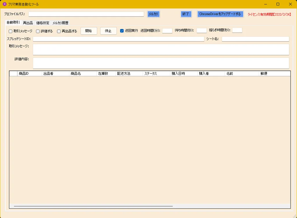Viewport: 297px width, 218px height.
Task: Click inside the 評価内容 text area
Action: [161, 63]
